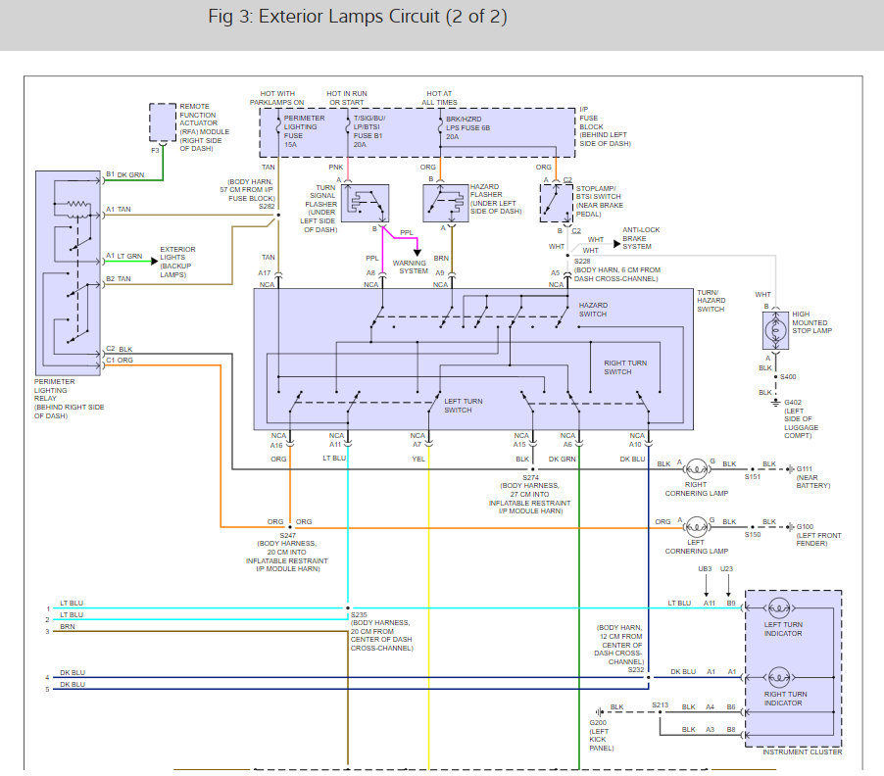Click the T/SIG/BU fuse B1 symbol
This screenshot has width=884, height=776.
point(348,126)
